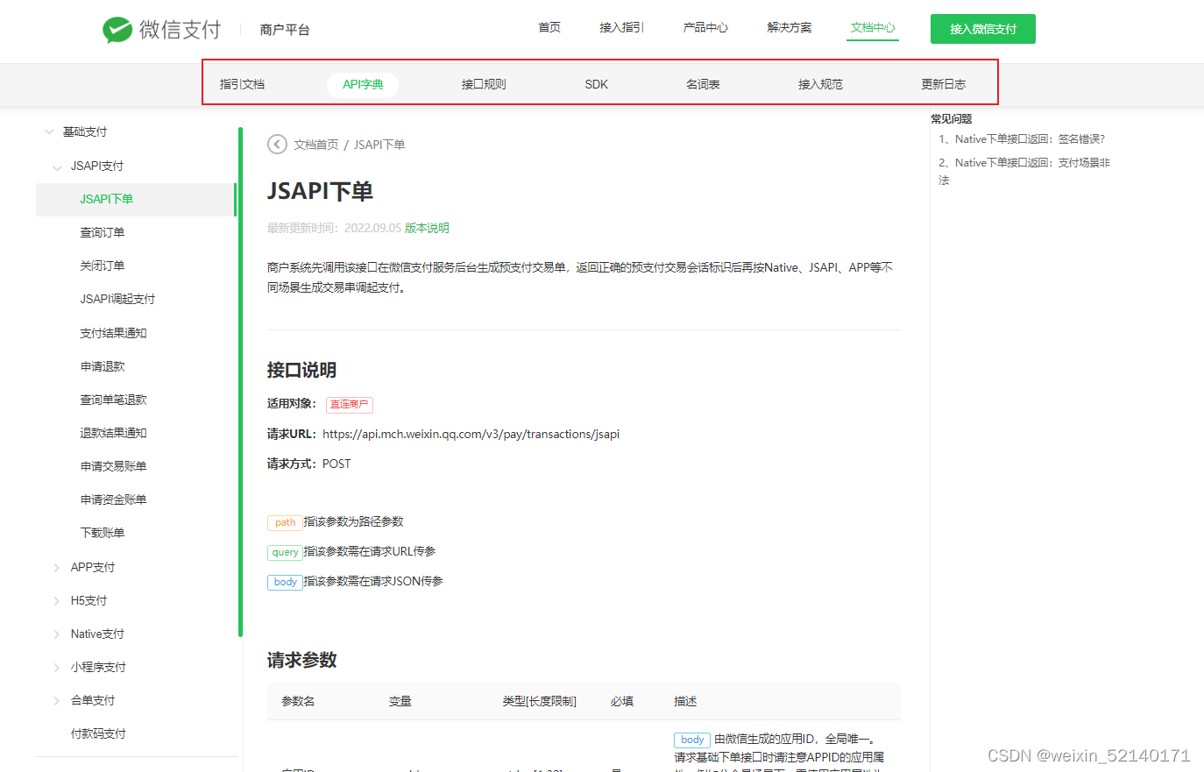This screenshot has width=1204, height=772.
Task: Open the 名词表 tab
Action: (703, 84)
